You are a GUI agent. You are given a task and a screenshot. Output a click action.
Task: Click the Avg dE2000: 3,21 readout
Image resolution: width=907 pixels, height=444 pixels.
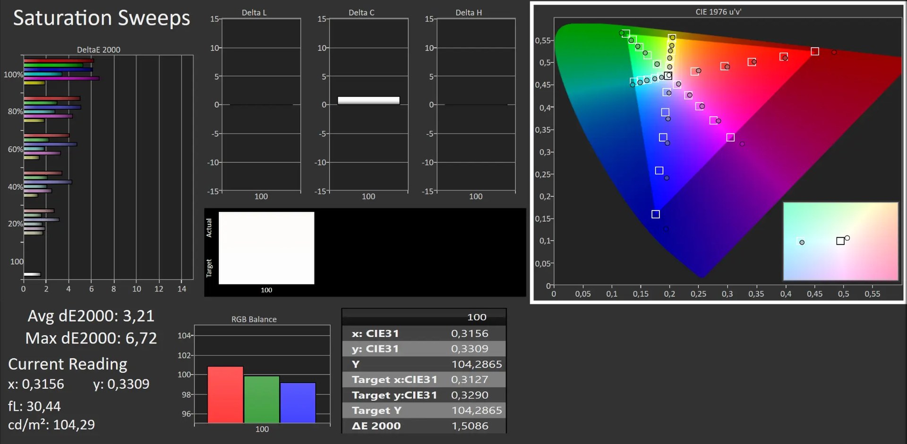click(x=91, y=316)
